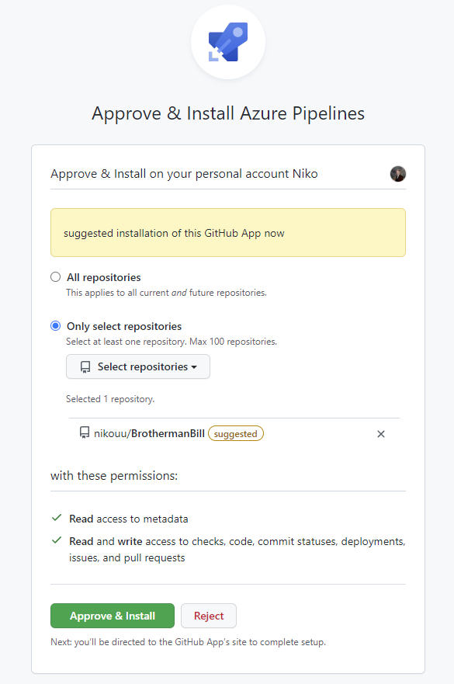Click the Approve & Install Azure Pipelines heading
The image size is (454, 684).
tap(228, 113)
